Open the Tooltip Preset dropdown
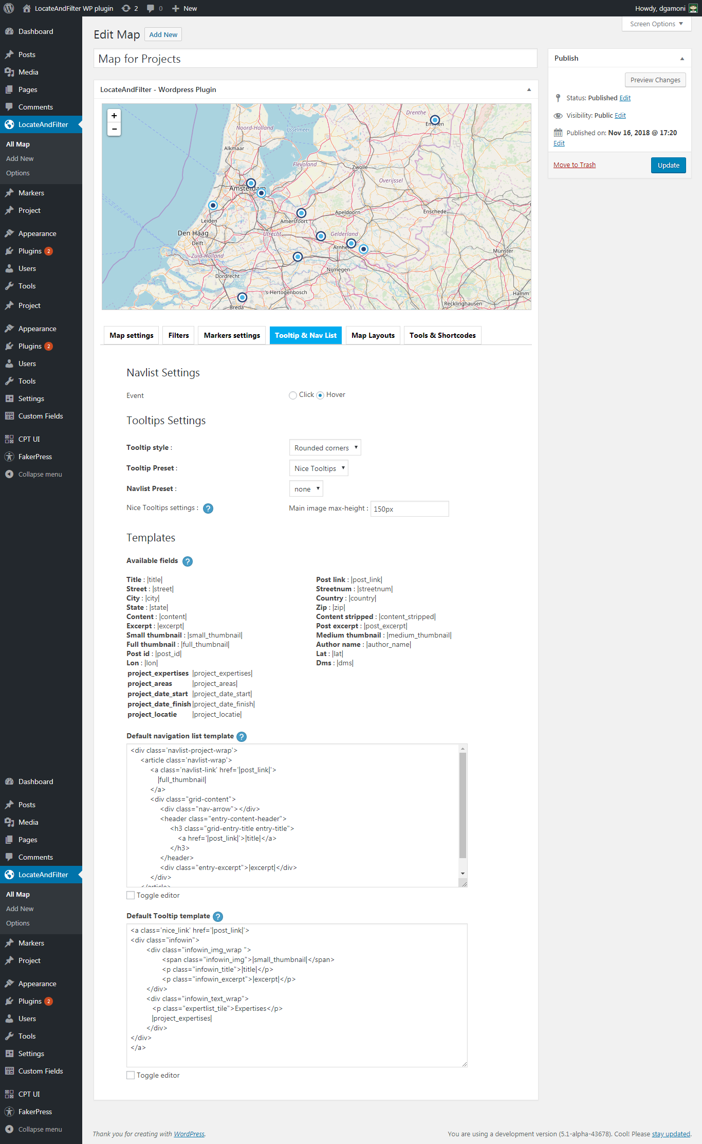 coord(319,468)
